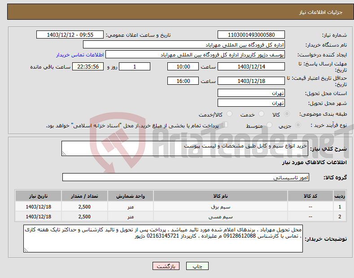Viewport: 354px width, 278px height.
Task: Click the price validity date 1403/12/18 field
Action: click(x=251, y=81)
